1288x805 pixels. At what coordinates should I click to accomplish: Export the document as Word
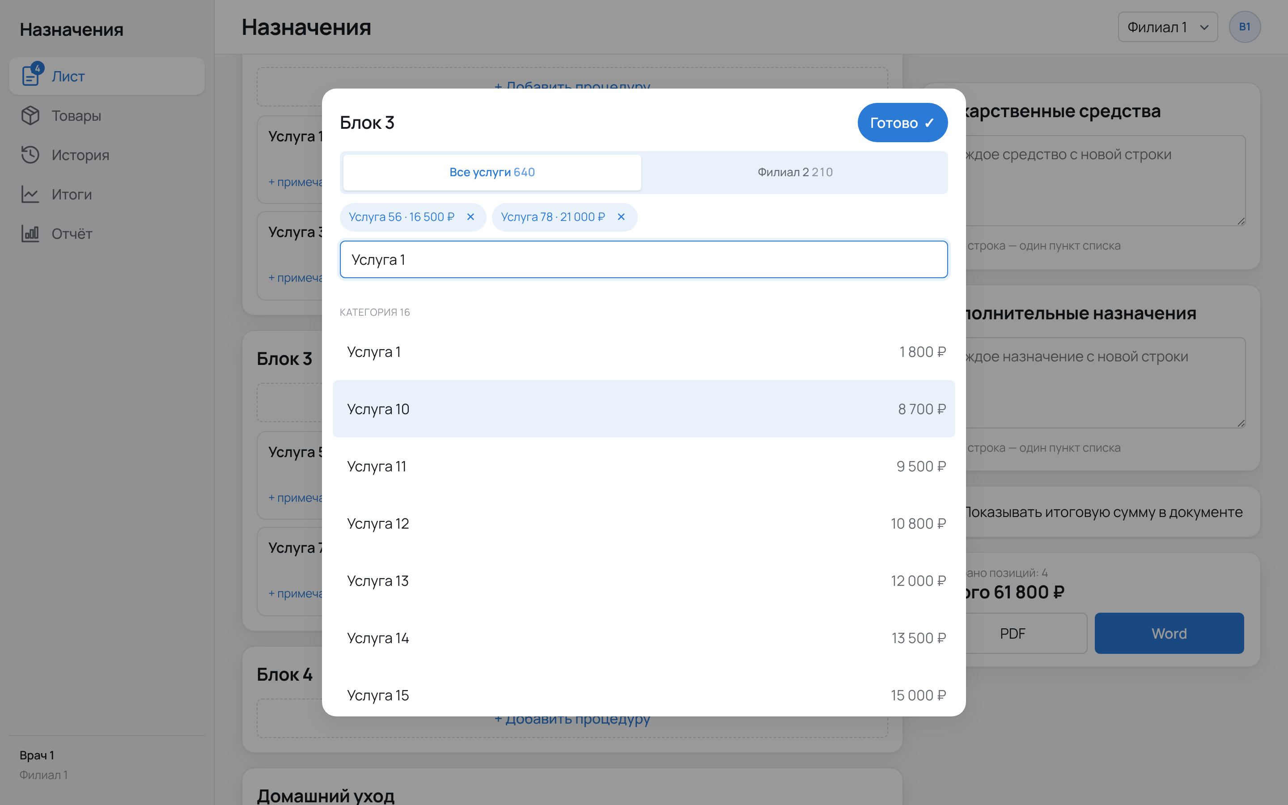tap(1169, 633)
